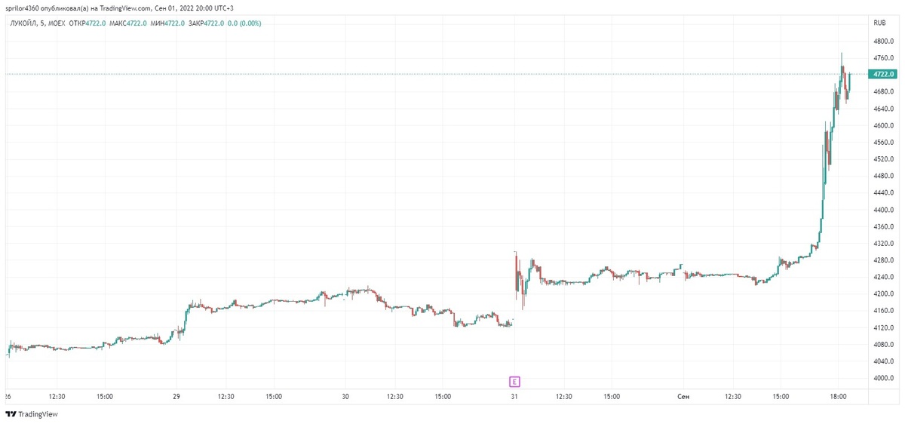Click the 4800.0 price axis label

(x=883, y=41)
